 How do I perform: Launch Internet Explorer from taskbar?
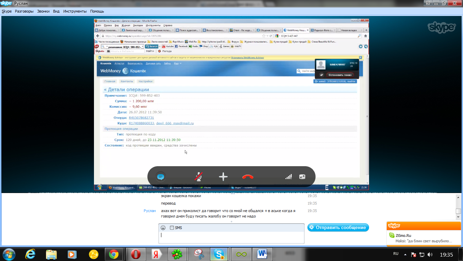pyautogui.click(x=31, y=254)
